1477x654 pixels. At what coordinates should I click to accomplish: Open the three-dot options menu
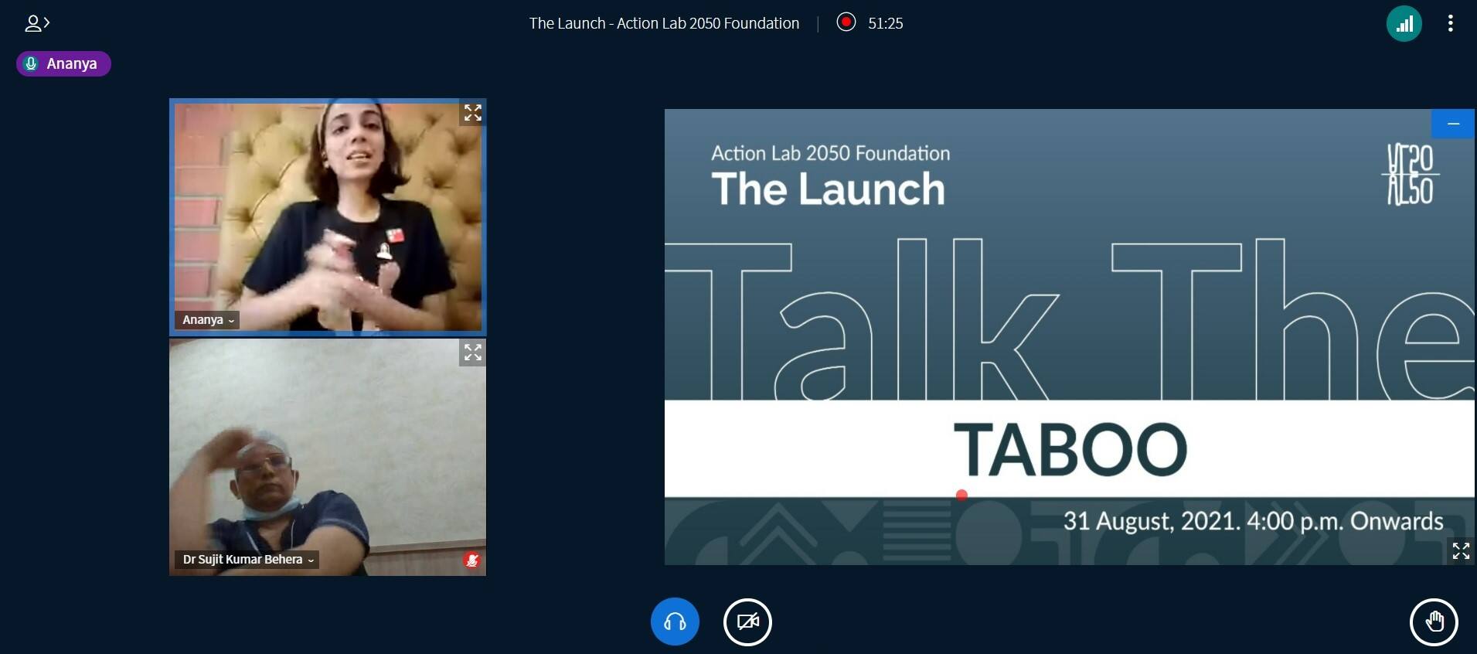tap(1450, 23)
